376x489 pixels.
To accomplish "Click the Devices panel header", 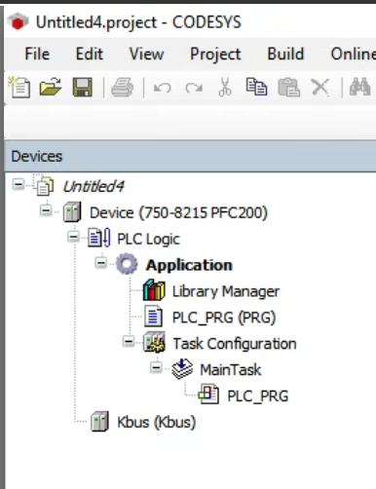I will [190, 156].
